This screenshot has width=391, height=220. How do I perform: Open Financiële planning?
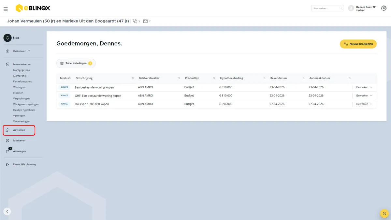[25, 164]
